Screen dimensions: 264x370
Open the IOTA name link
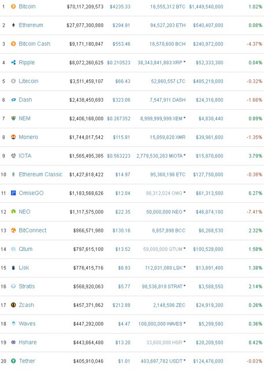click(25, 156)
